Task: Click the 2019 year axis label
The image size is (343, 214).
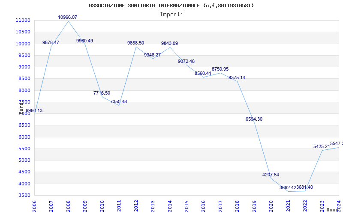Action: click(254, 206)
